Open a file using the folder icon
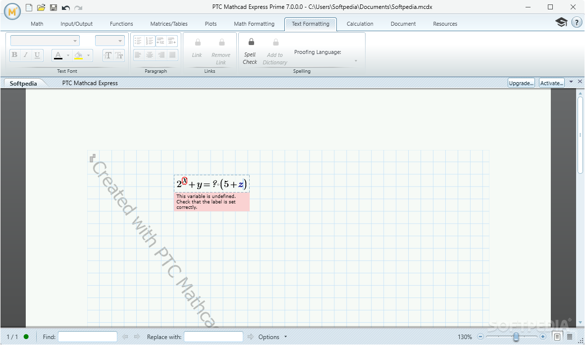 click(41, 7)
